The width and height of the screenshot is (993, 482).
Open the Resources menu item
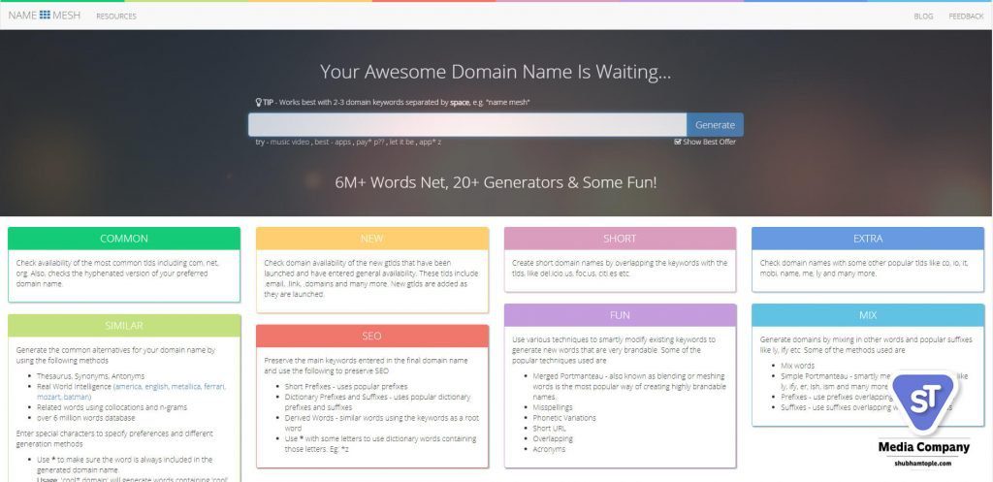tap(116, 16)
